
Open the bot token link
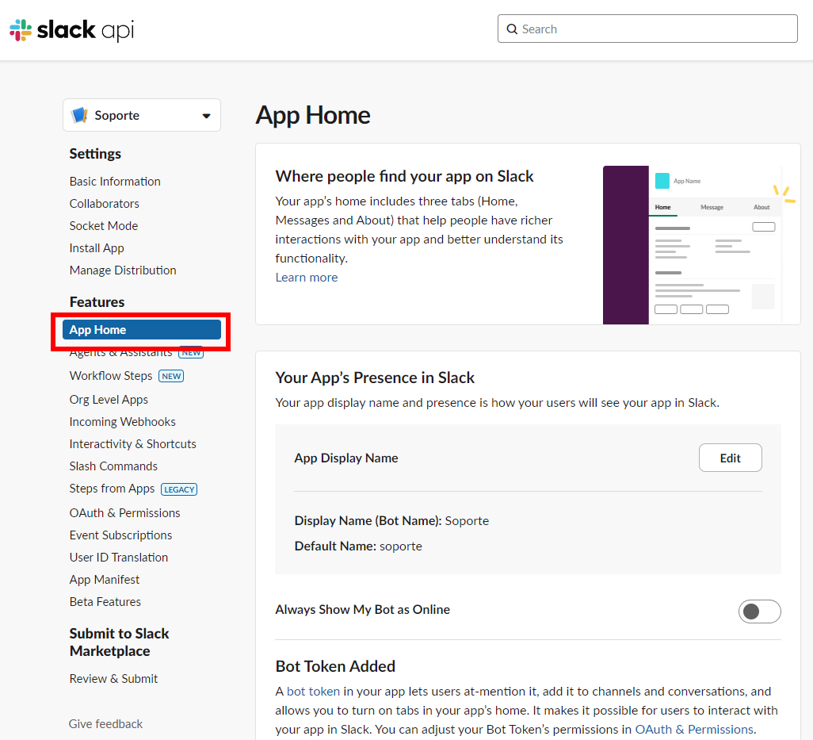[x=313, y=692]
